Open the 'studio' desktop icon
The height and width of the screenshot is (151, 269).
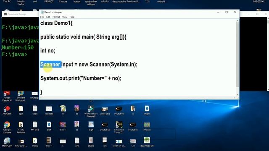point(91,142)
